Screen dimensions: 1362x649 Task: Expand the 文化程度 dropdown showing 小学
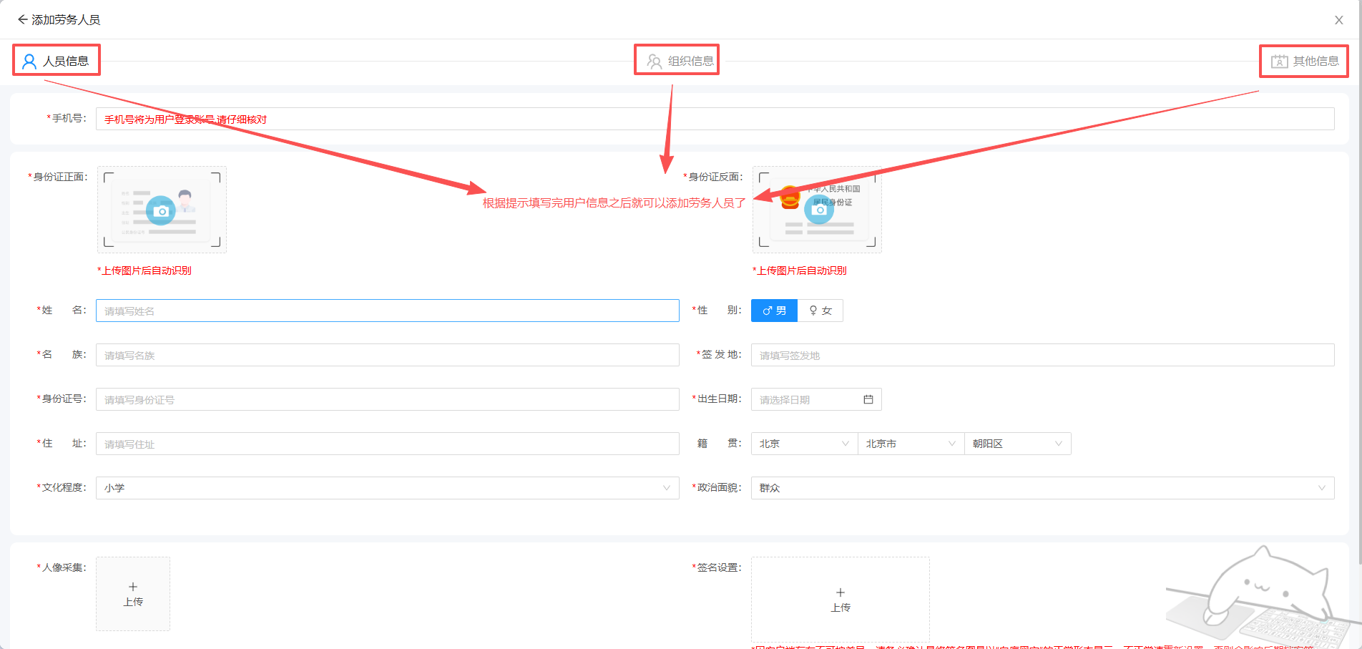[x=387, y=488]
